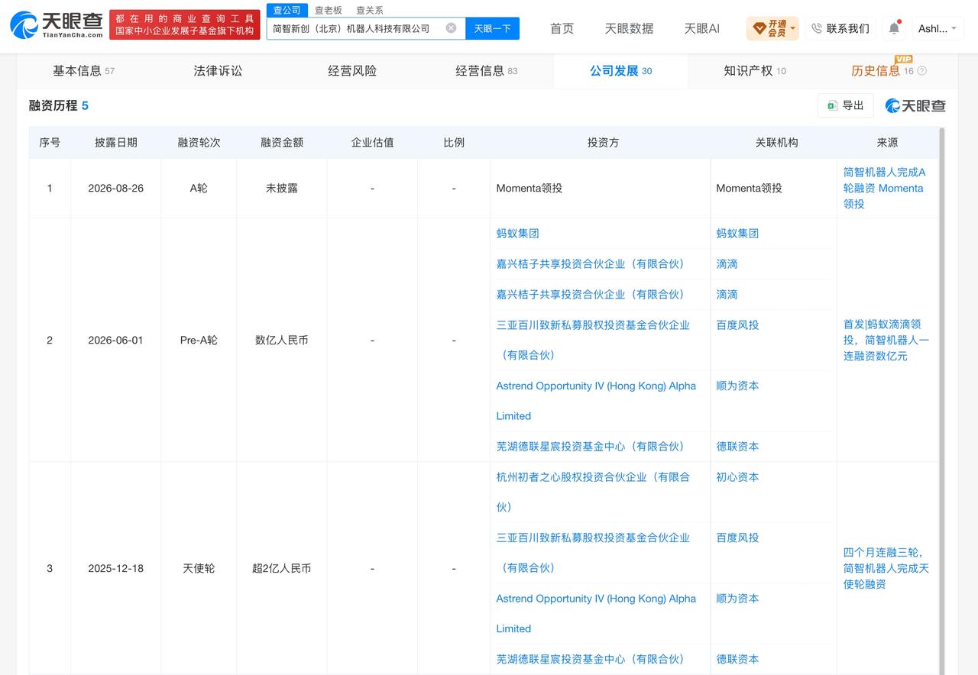The image size is (978, 675).
Task: Switch to the 查公司 search tab
Action: [x=287, y=10]
